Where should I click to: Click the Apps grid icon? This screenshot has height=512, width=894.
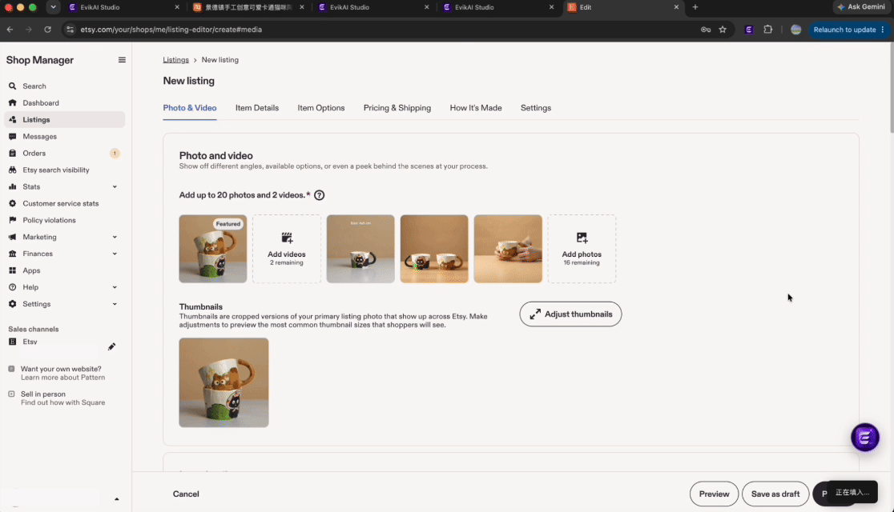click(12, 270)
